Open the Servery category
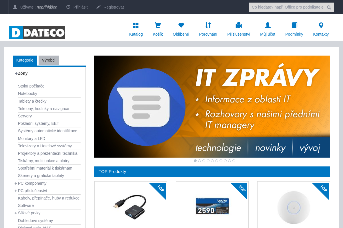Image resolution: width=343 pixels, height=228 pixels. [x=25, y=116]
